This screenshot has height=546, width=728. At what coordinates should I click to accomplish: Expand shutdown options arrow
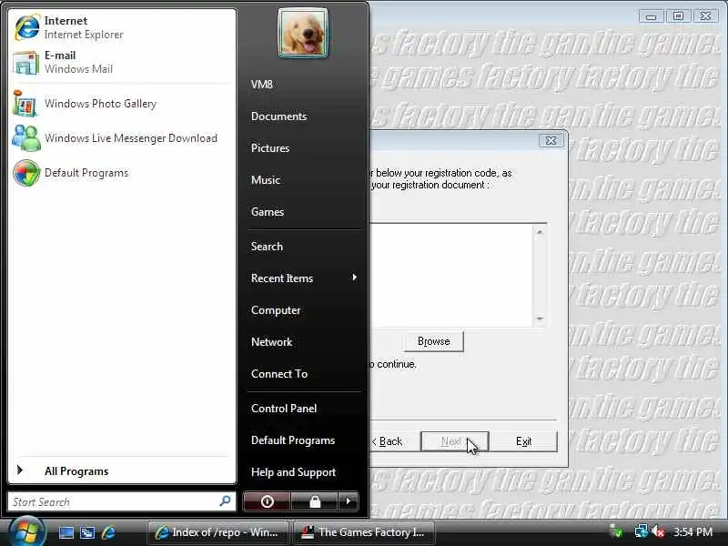349,501
